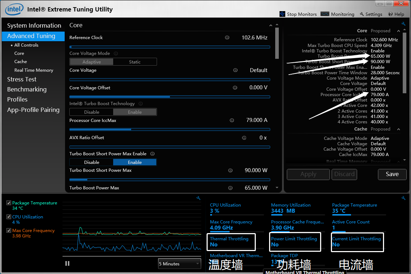The image size is (411, 274).
Task: Click the Core panel vertical scrollbar thumb
Action: coord(277,43)
